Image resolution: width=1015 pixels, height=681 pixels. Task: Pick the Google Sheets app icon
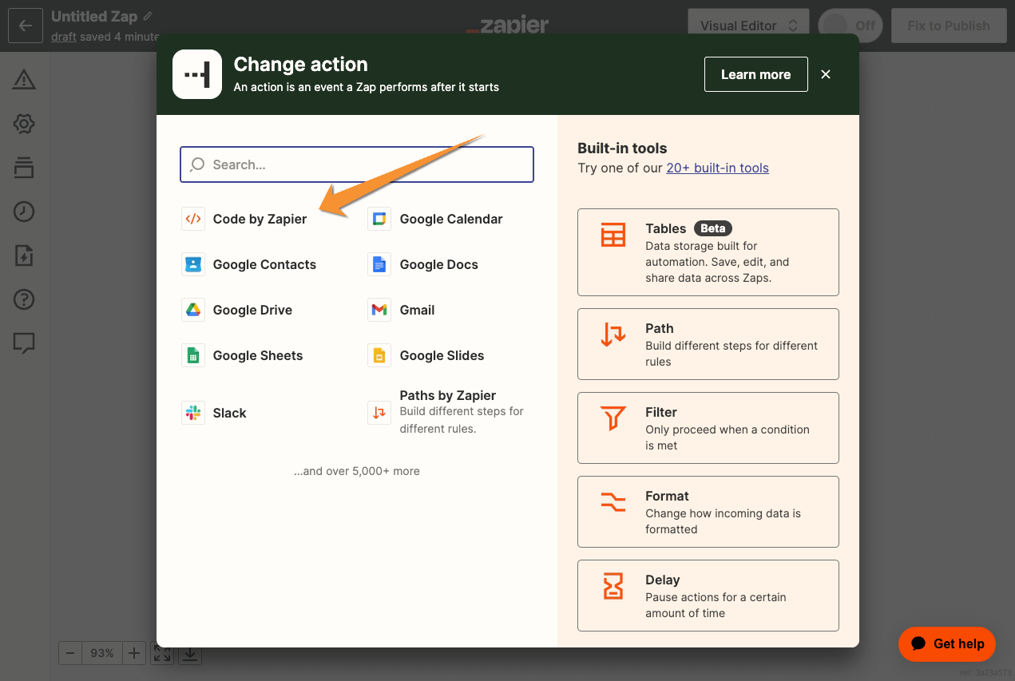coord(193,355)
